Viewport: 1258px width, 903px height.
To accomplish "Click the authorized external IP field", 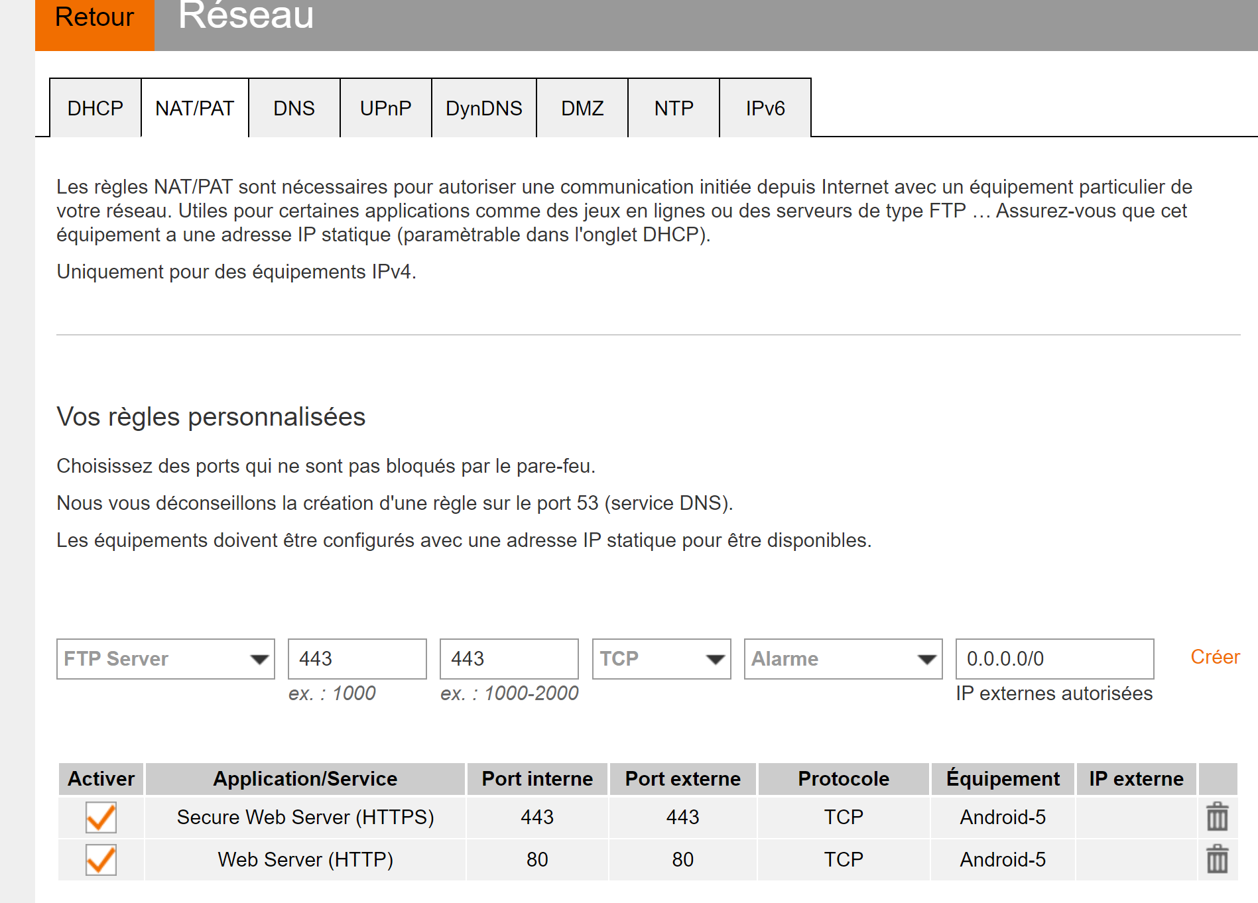I will coord(1055,659).
